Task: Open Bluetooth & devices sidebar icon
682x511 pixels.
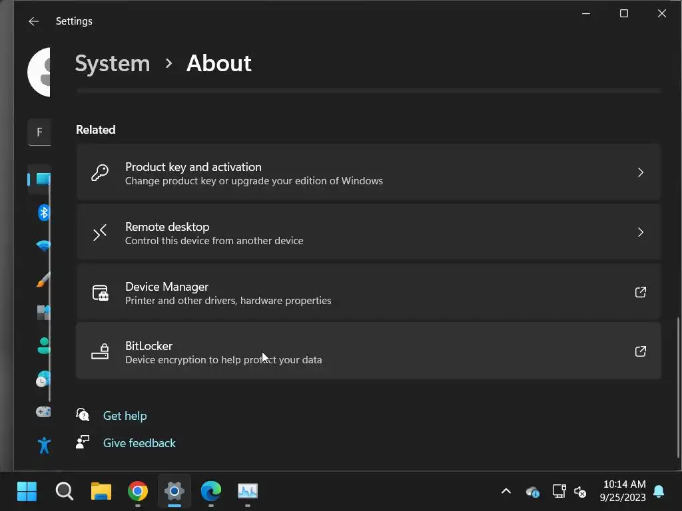Action: click(44, 212)
